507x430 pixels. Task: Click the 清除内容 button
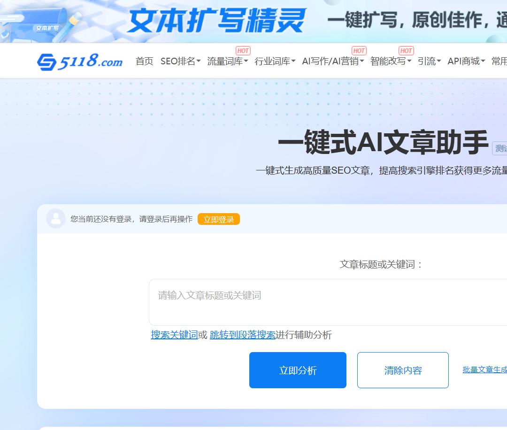coord(403,370)
